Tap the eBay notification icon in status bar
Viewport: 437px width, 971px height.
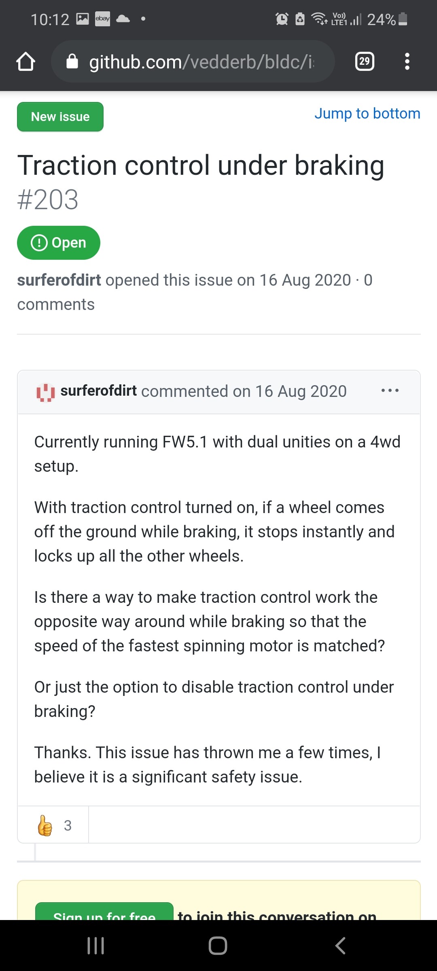click(102, 19)
